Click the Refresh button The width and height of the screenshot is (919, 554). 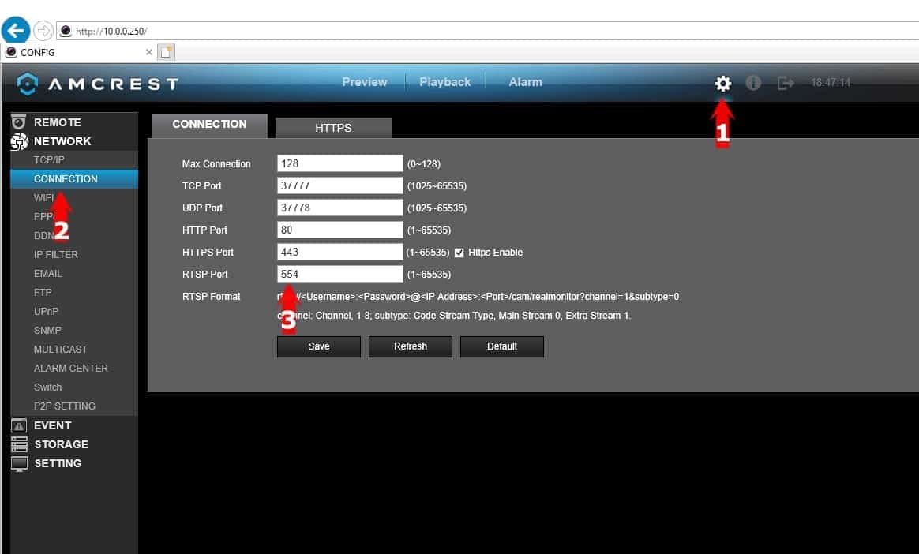(x=410, y=346)
